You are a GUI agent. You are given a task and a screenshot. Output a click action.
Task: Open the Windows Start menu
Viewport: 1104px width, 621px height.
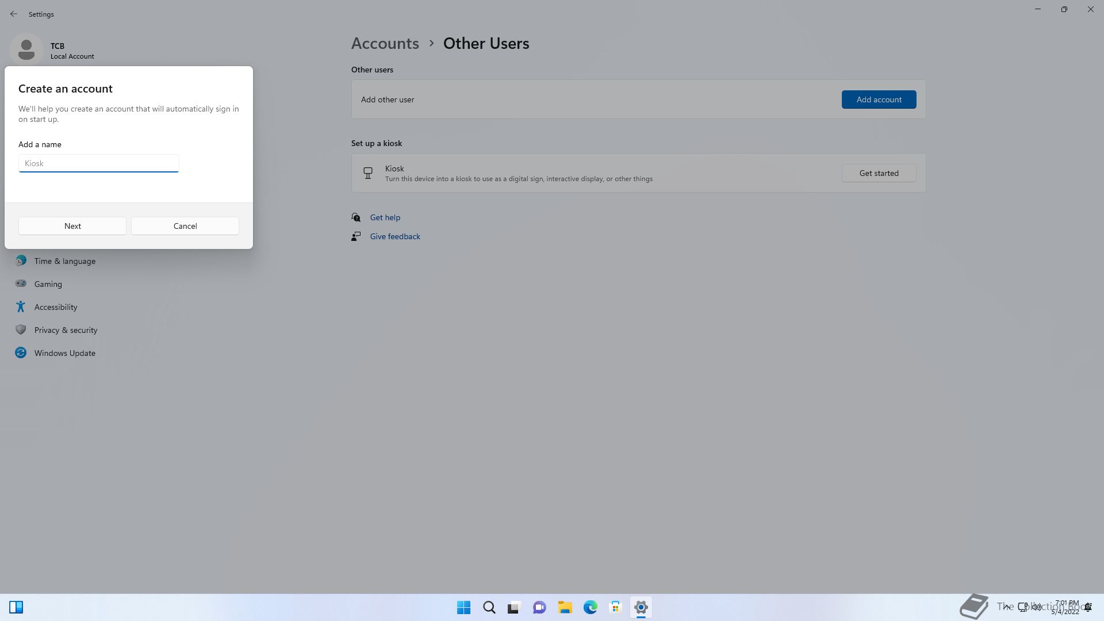tap(463, 607)
